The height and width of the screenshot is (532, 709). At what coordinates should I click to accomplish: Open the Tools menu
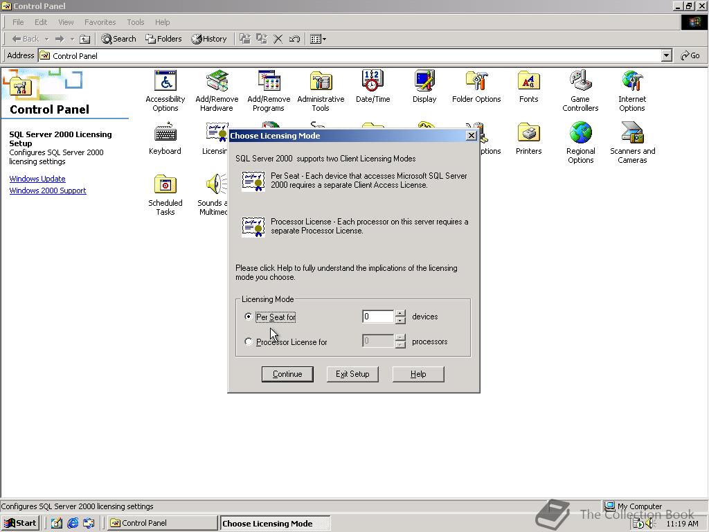135,22
